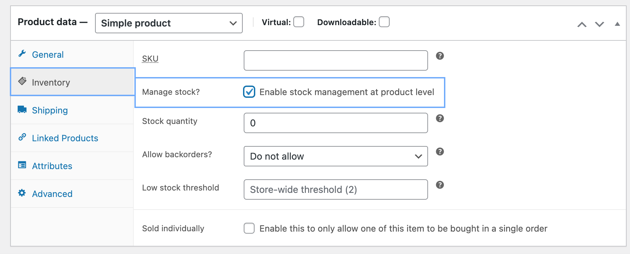
Task: Focus the Low stock threshold field
Action: [335, 189]
